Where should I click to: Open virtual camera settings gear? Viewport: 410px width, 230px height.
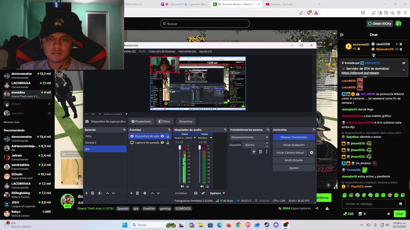[x=311, y=153]
